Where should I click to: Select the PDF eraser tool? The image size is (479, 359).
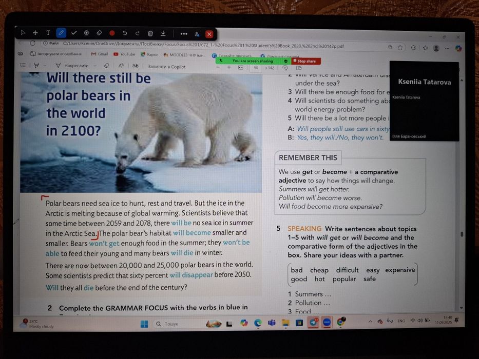point(106,66)
